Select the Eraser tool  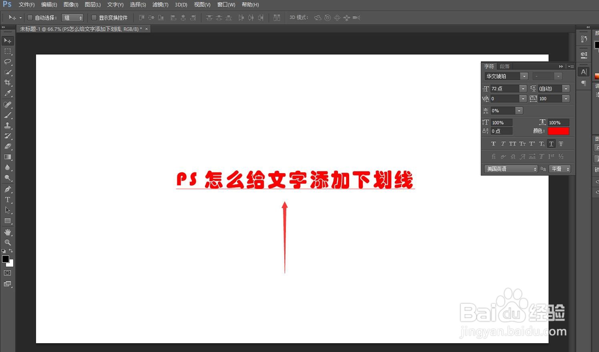click(7, 146)
